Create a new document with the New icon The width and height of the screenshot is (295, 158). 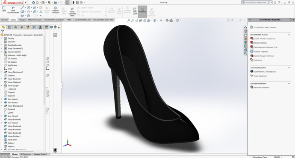click(37, 3)
